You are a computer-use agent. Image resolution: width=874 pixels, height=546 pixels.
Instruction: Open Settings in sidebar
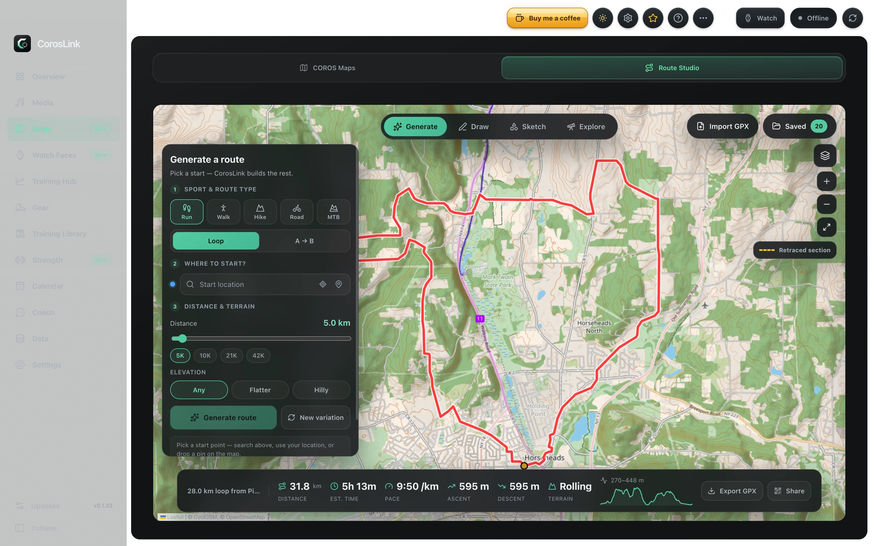(x=63, y=365)
